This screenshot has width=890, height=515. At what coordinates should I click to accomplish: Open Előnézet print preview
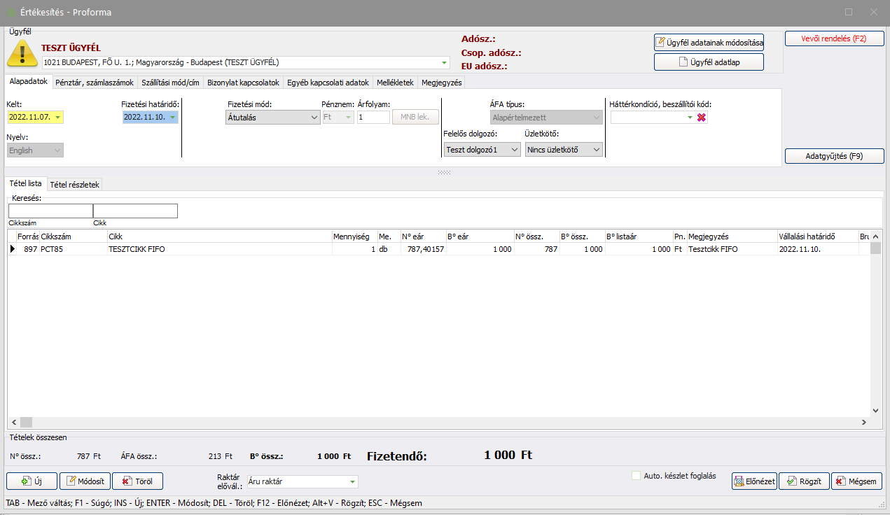coord(754,481)
